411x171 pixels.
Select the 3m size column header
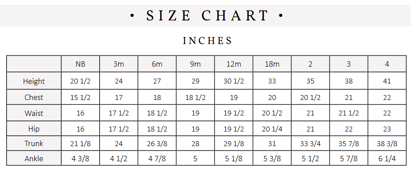119,64
